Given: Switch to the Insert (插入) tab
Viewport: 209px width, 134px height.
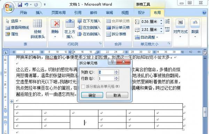Looking at the screenshot, I should coord(39,13).
